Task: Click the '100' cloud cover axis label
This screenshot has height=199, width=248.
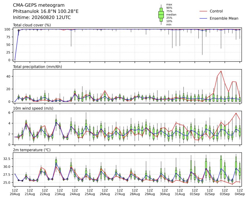Action: click(7, 29)
